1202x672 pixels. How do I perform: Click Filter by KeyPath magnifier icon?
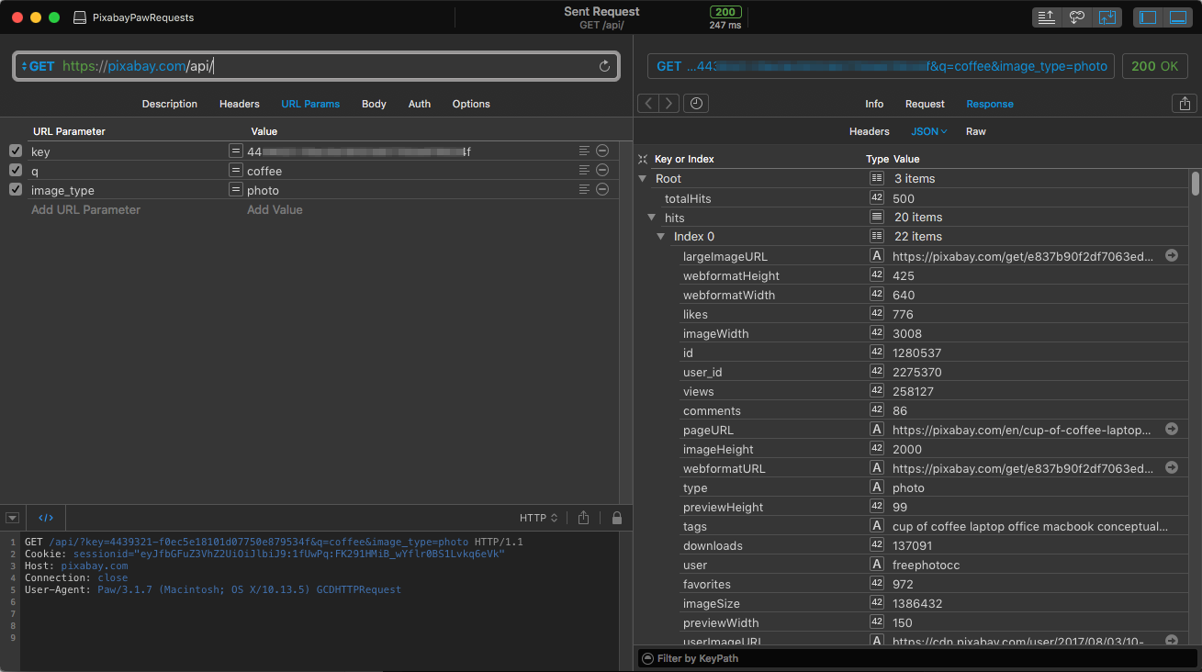coord(647,658)
